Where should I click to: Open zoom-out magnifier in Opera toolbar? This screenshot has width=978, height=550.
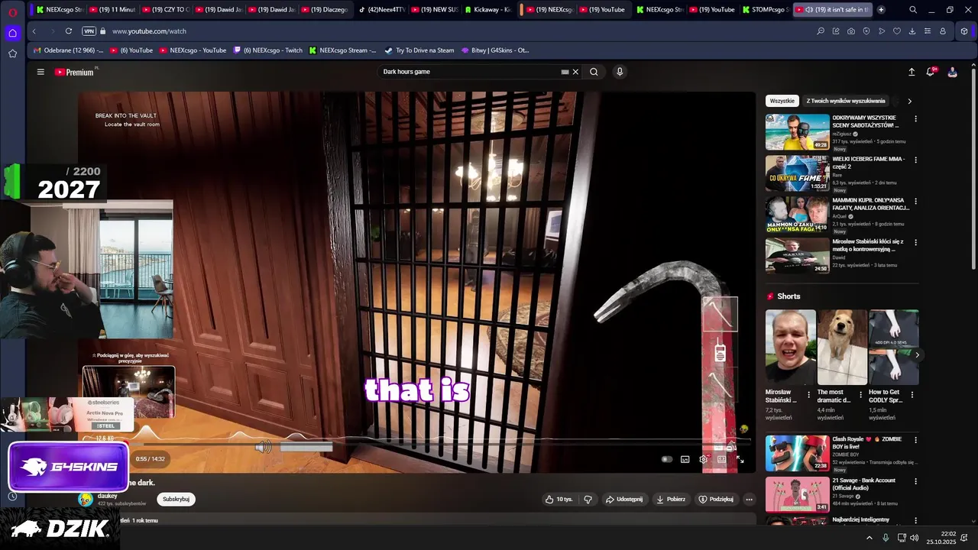click(821, 31)
